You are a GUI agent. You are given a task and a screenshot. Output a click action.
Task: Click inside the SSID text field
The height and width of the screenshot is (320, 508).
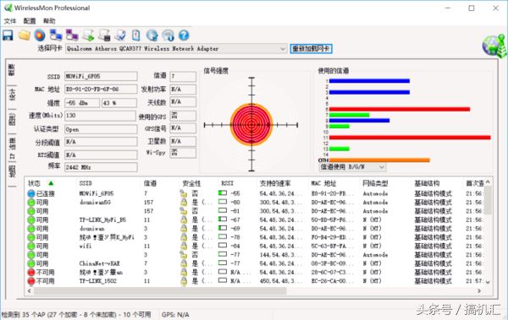(101, 76)
